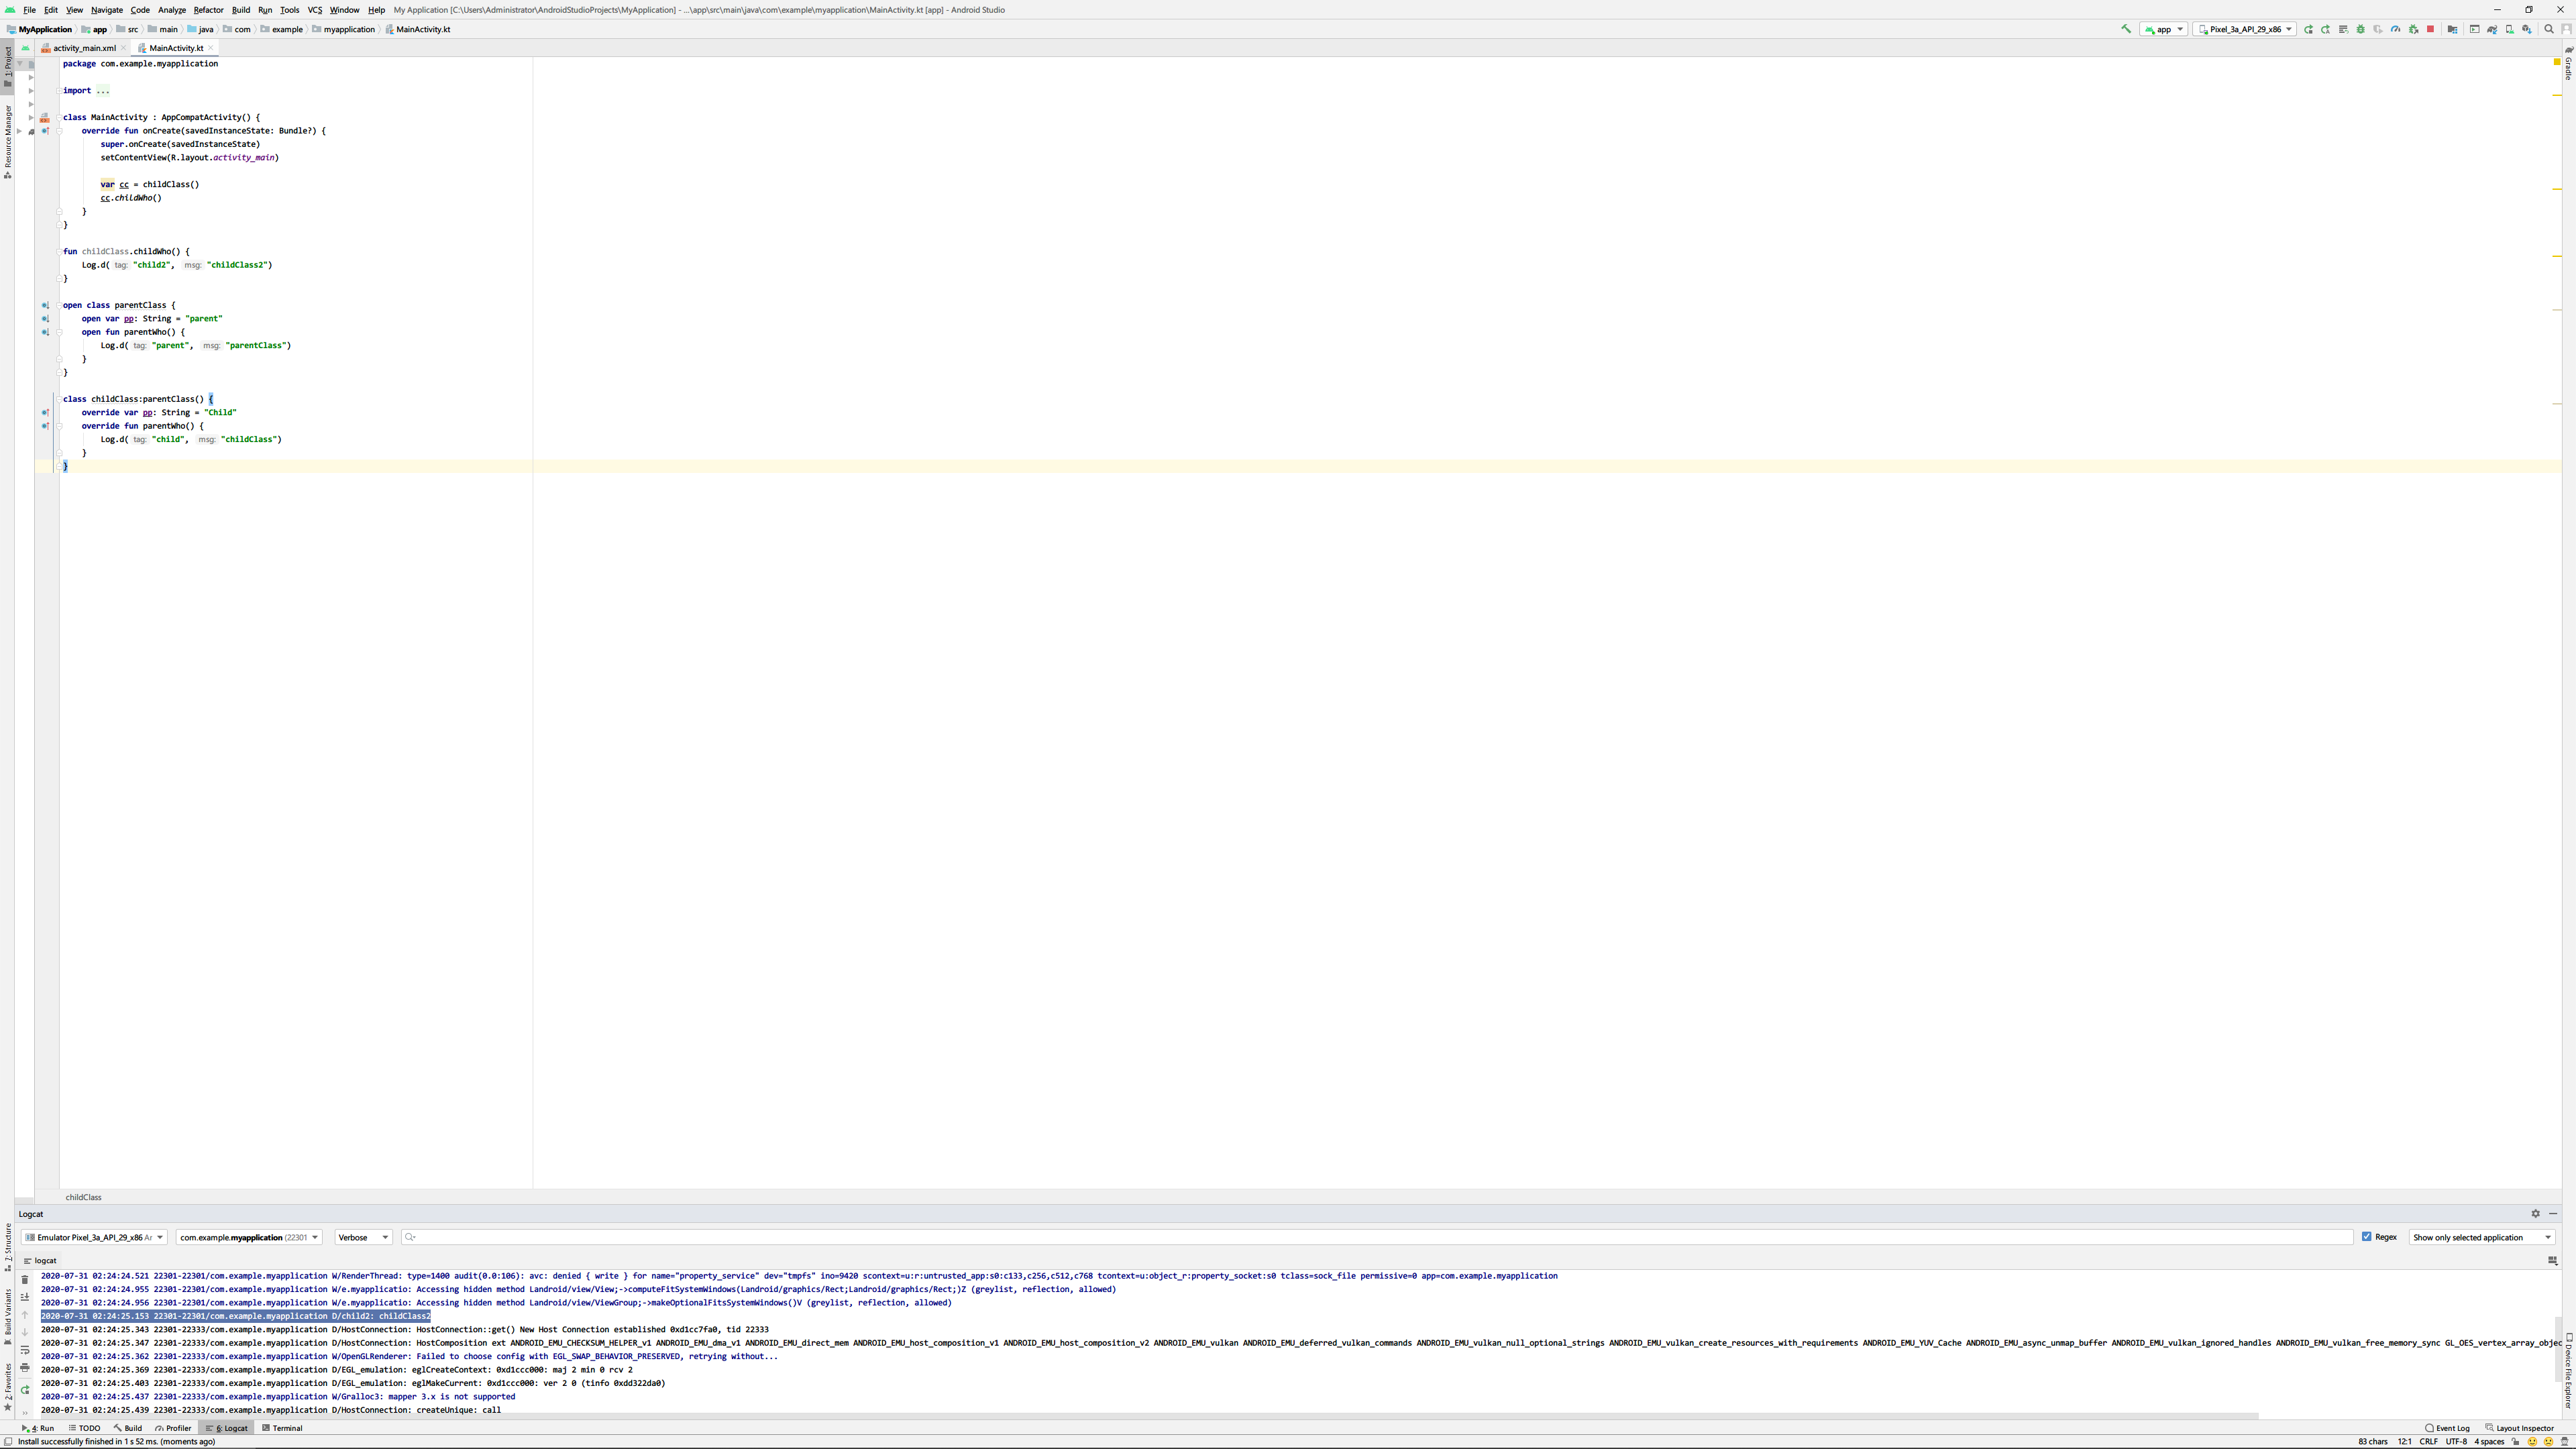
Task: Click Restart logcat green arrow icon
Action: coord(25,1390)
